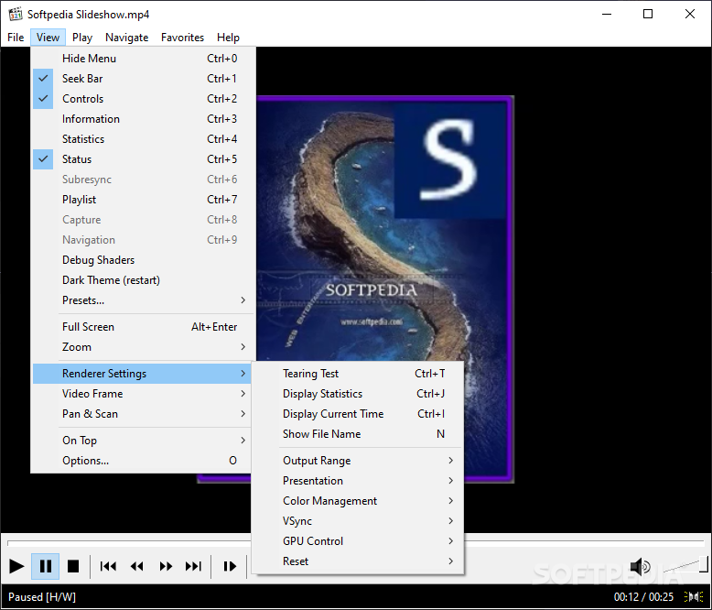
Task: Toggle Tearing Test in renderer settings
Action: 357,374
